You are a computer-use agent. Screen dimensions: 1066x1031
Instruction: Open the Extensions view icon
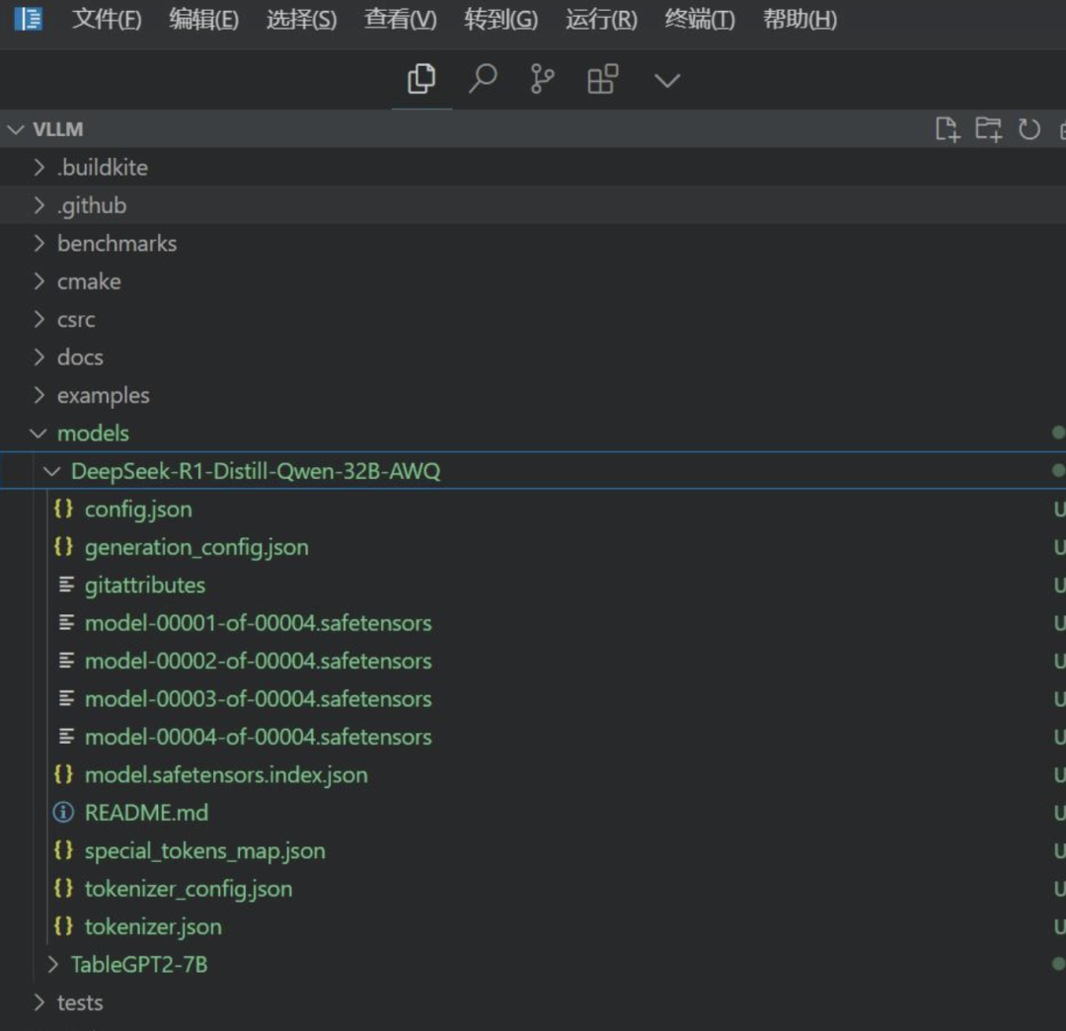point(602,80)
